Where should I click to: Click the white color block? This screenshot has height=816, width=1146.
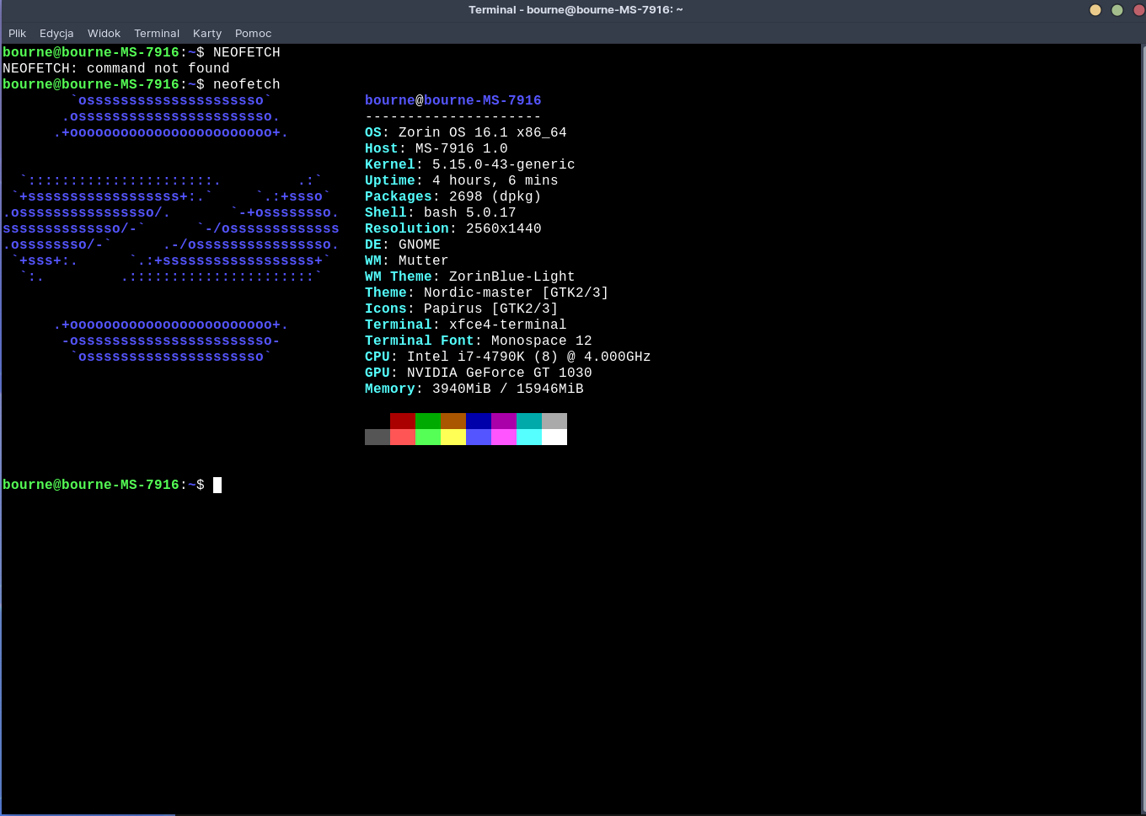(554, 437)
